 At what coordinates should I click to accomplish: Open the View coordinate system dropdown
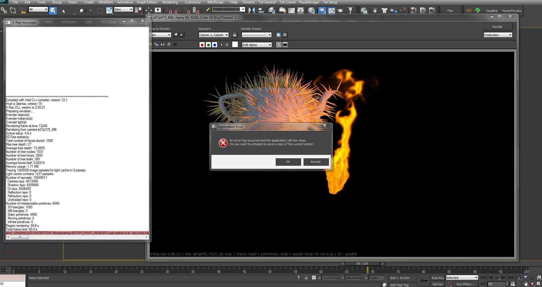click(123, 9)
